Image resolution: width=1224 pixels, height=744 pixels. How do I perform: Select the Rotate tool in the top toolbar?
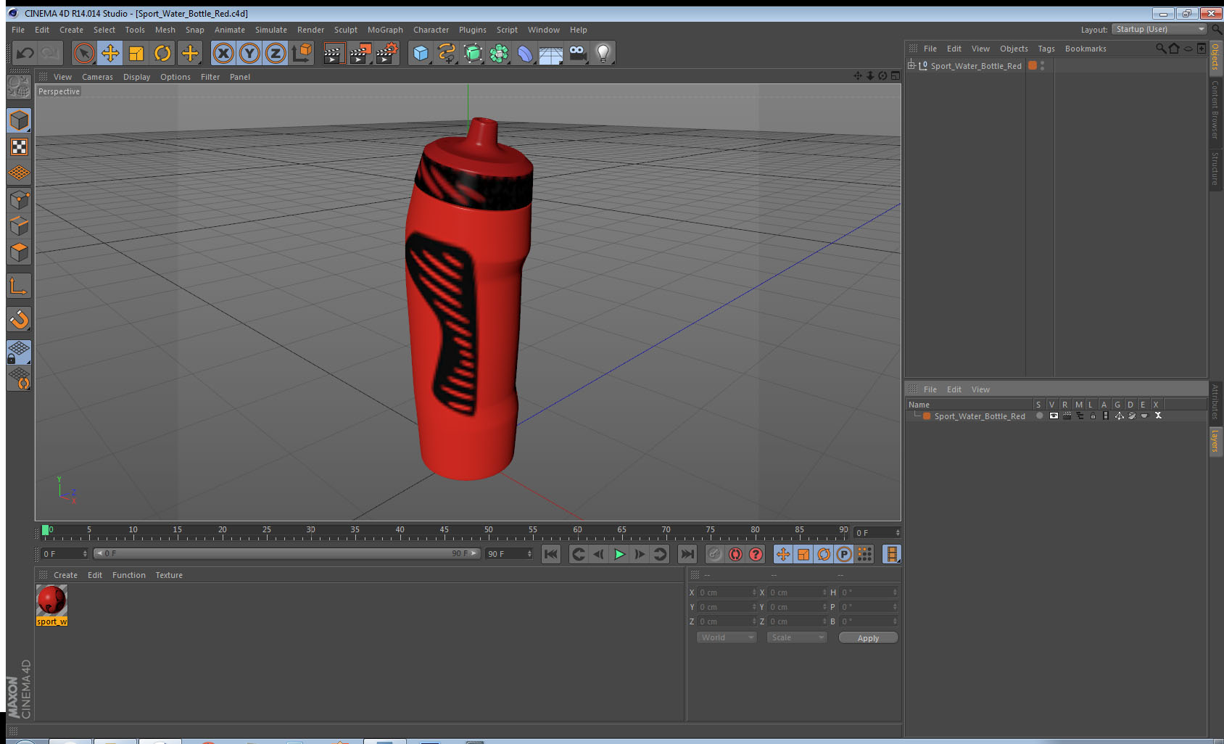[162, 53]
